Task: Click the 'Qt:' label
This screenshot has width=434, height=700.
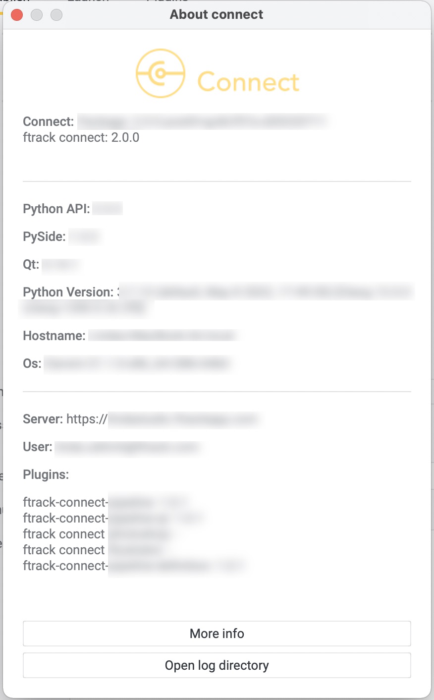Action: 31,264
